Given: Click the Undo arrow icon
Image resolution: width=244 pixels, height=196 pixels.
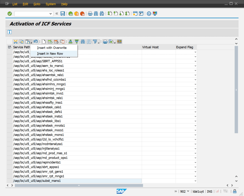Looking at the screenshot, I should (36, 42).
